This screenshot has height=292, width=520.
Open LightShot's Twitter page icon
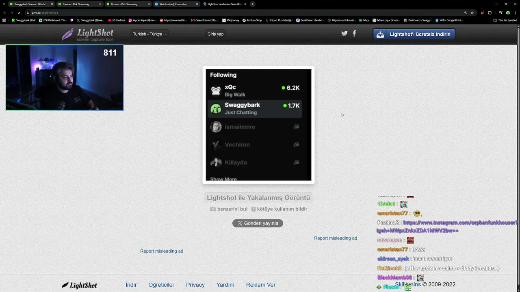pyautogui.click(x=344, y=34)
